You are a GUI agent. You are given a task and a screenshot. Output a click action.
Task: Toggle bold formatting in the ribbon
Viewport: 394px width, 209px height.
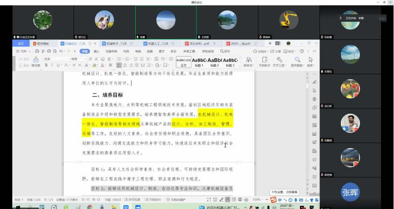click(x=46, y=65)
